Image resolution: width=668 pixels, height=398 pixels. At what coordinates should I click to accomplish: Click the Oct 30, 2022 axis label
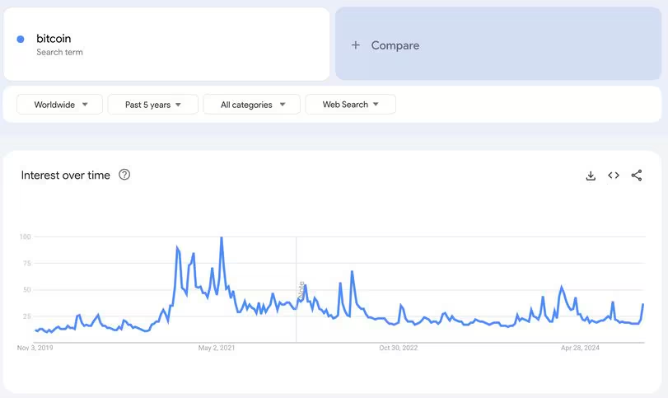[399, 348]
